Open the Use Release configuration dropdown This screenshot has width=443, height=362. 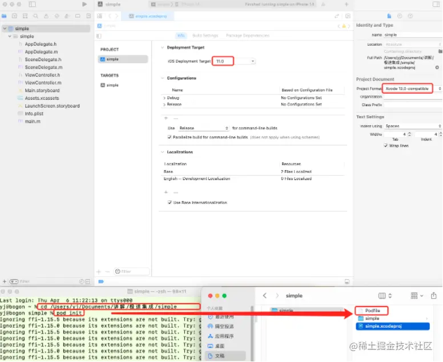[203, 128]
